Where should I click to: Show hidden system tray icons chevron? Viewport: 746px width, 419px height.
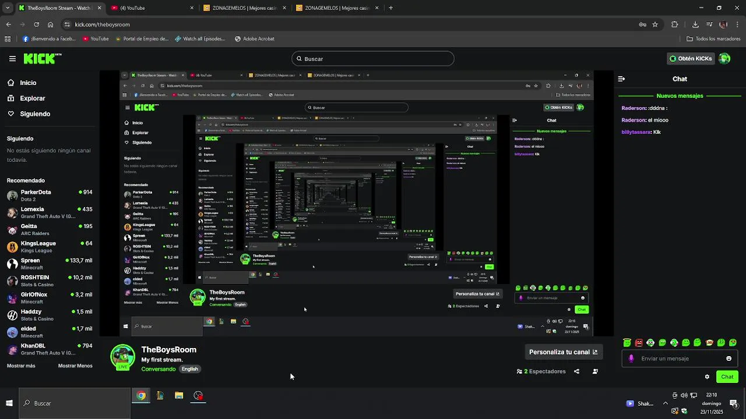click(x=665, y=403)
